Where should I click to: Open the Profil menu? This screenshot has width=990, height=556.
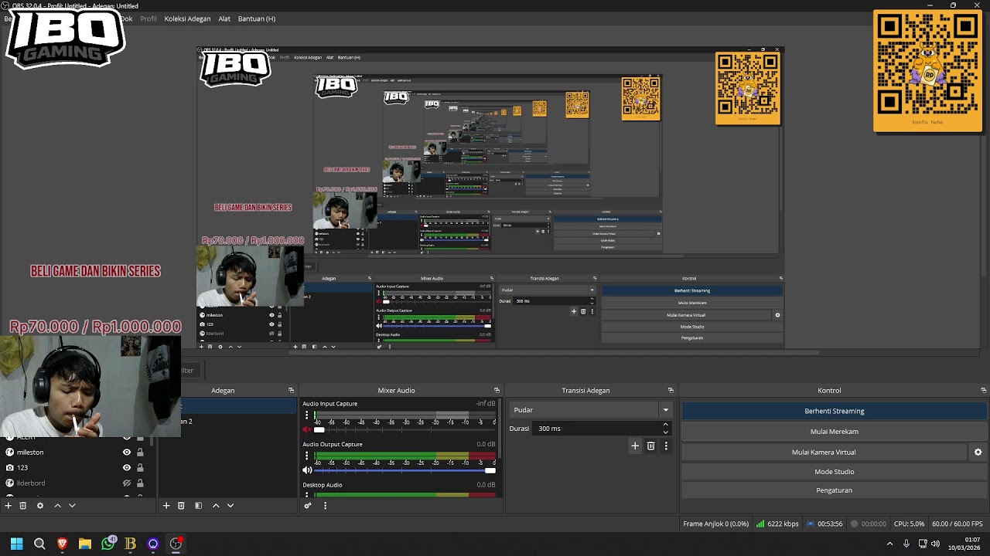click(148, 19)
